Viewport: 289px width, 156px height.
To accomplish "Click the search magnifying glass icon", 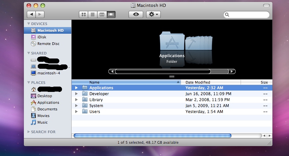I will pos(227,15).
